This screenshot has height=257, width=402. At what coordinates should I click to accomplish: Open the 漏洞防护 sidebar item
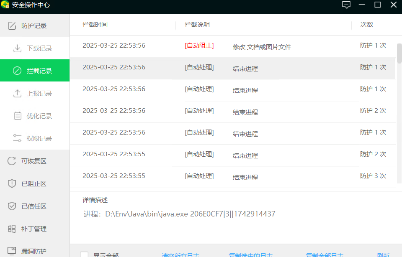click(33, 251)
